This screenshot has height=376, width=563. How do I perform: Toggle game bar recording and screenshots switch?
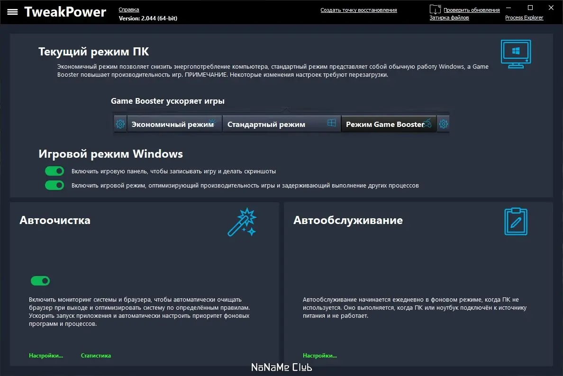point(54,171)
